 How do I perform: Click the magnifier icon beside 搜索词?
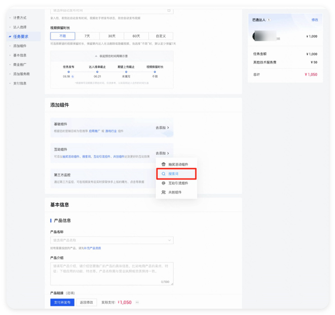pyautogui.click(x=164, y=174)
